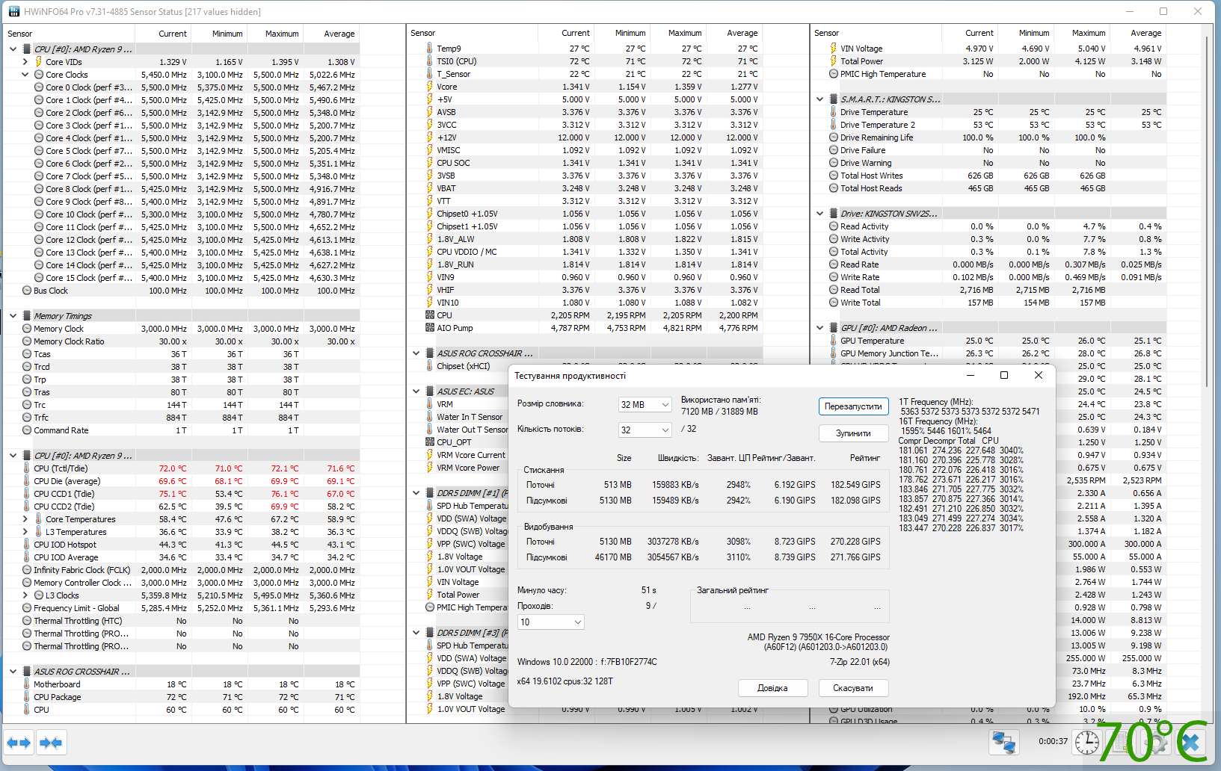
Task: Click the expand-columns double arrow icon
Action: pos(19,743)
